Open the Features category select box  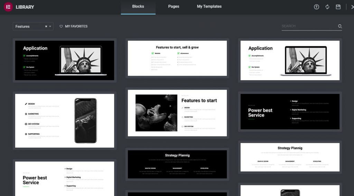coord(29,26)
